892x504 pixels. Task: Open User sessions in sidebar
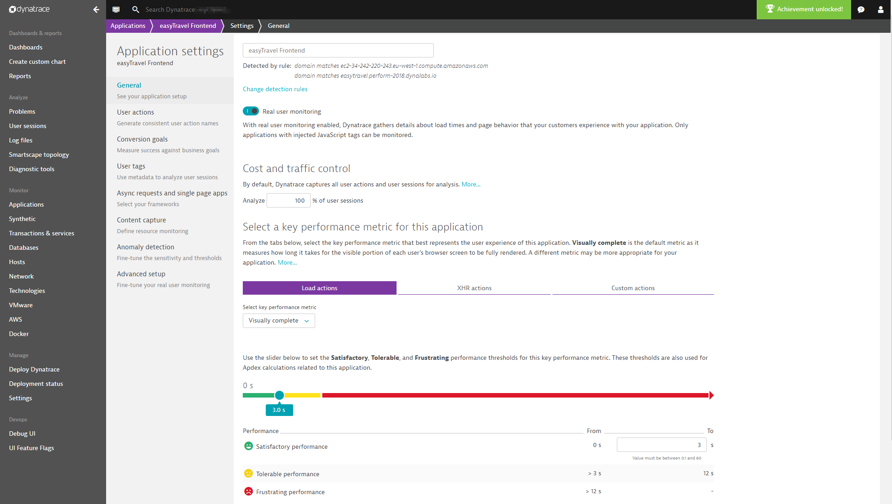27,126
